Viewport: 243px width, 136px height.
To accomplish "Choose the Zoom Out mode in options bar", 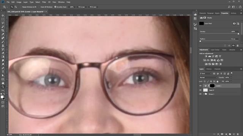I will point(16,7).
